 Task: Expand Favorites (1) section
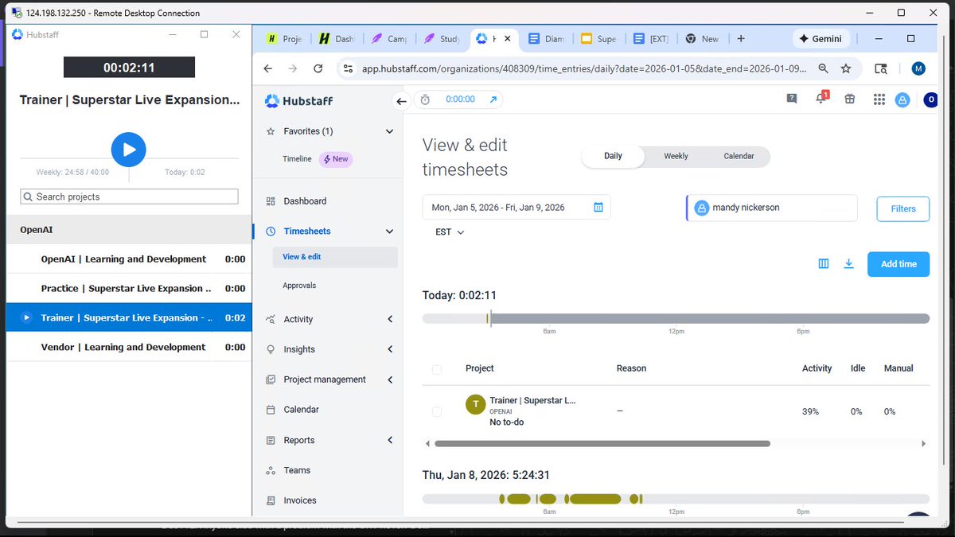pos(389,131)
